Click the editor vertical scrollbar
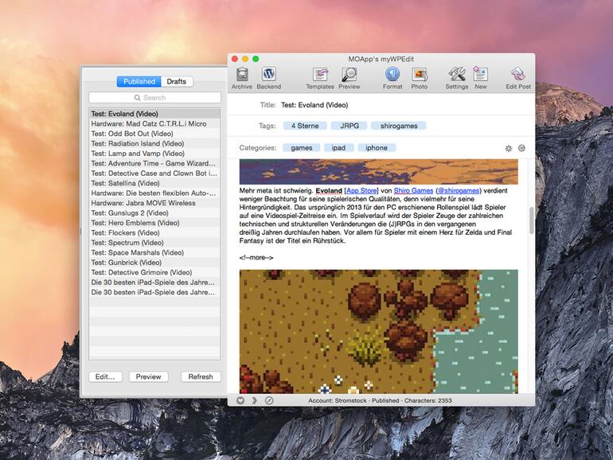613x460 pixels. tap(531, 220)
